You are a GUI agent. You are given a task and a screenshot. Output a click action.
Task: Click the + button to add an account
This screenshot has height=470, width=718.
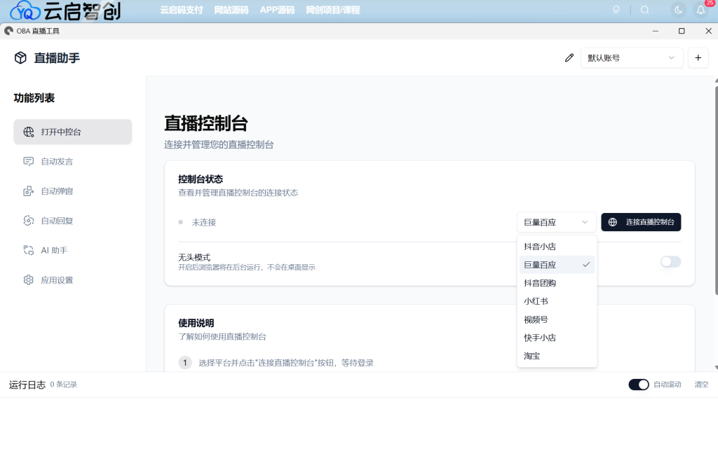tap(698, 57)
